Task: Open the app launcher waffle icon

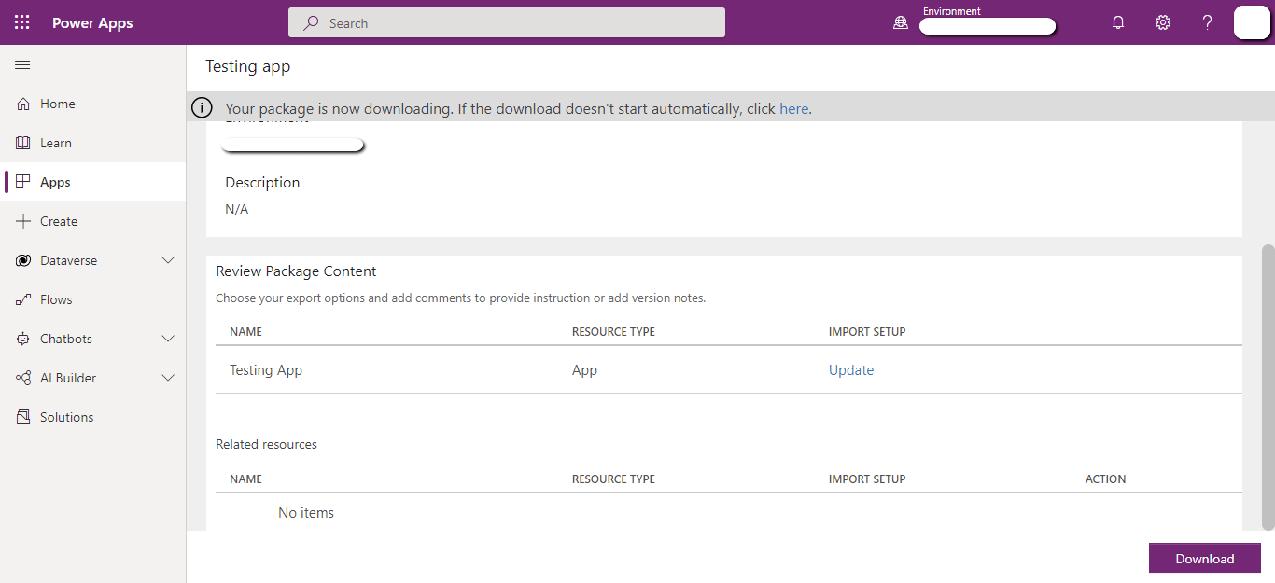Action: click(x=22, y=22)
